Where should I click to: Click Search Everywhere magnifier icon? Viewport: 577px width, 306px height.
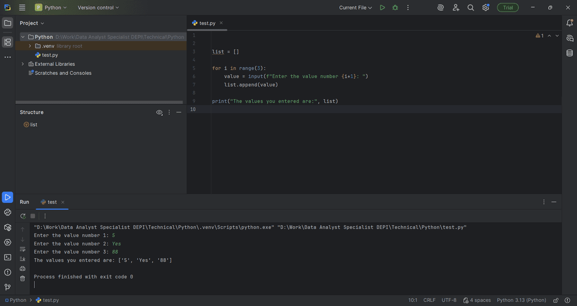[471, 8]
